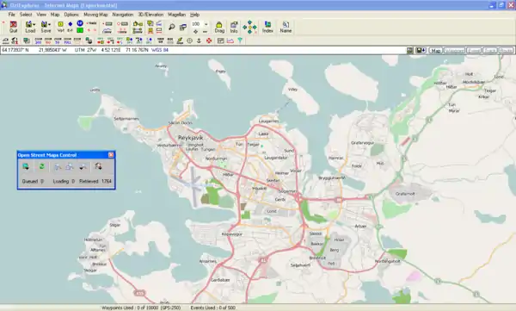
Task: Toggle the Track display button
Action: (x=490, y=51)
